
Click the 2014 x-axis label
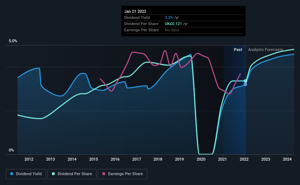(72, 159)
